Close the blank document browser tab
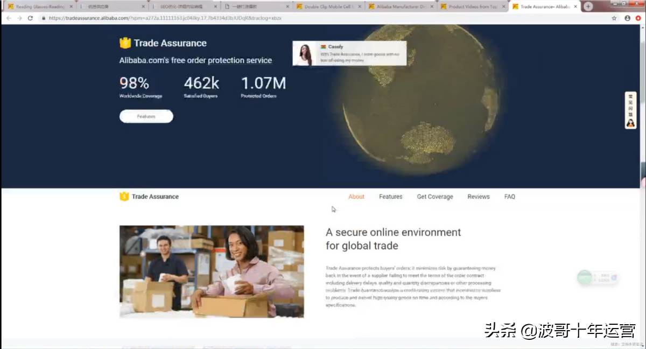646x349 pixels. pos(287,7)
